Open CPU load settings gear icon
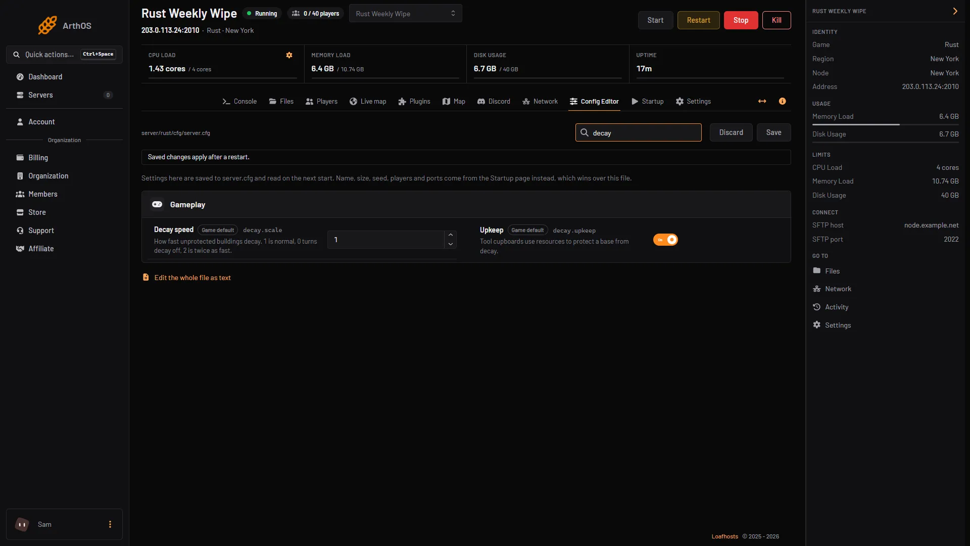The image size is (970, 546). [289, 55]
